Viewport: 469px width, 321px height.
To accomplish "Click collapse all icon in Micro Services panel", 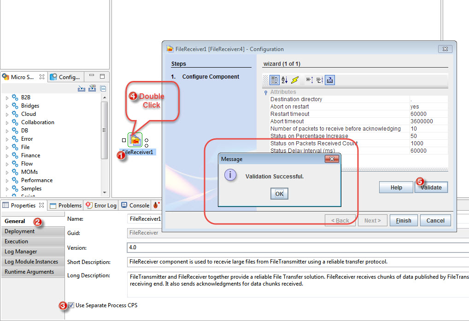I will pyautogui.click(x=103, y=89).
